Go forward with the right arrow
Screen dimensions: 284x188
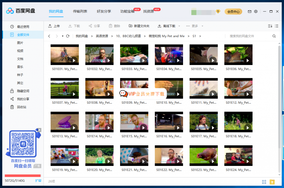57,36
